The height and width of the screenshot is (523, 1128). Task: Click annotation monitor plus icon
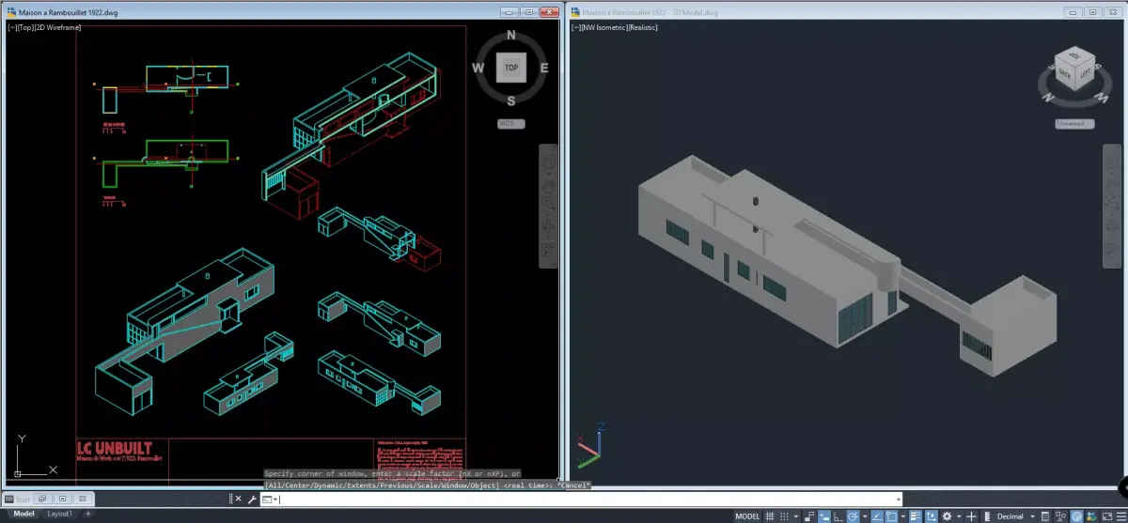(971, 515)
